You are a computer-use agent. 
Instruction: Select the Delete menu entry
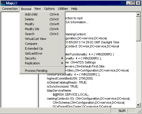pos(42,19)
